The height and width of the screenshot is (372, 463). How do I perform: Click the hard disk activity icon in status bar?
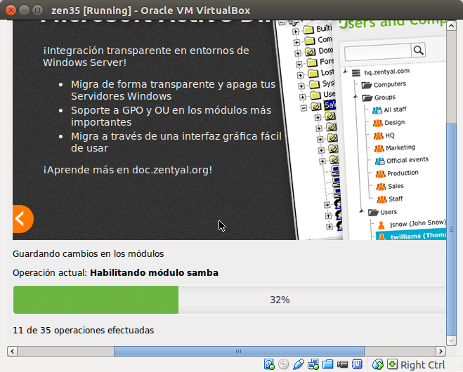[x=269, y=364]
